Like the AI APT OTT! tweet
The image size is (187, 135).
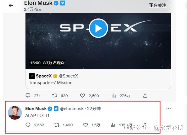pyautogui.click(x=86, y=125)
